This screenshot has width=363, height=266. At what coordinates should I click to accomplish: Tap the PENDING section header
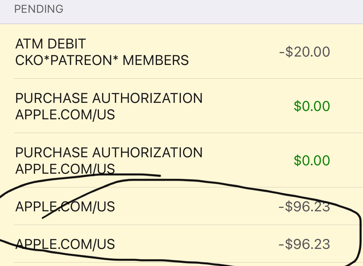39,9
